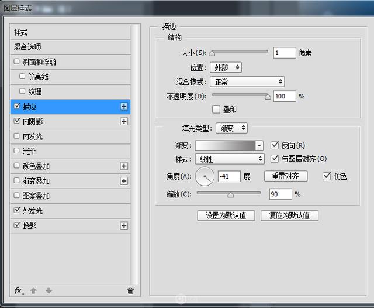Open the 斜面和浮雕 settings row
This screenshot has width=374, height=308.
(x=70, y=62)
